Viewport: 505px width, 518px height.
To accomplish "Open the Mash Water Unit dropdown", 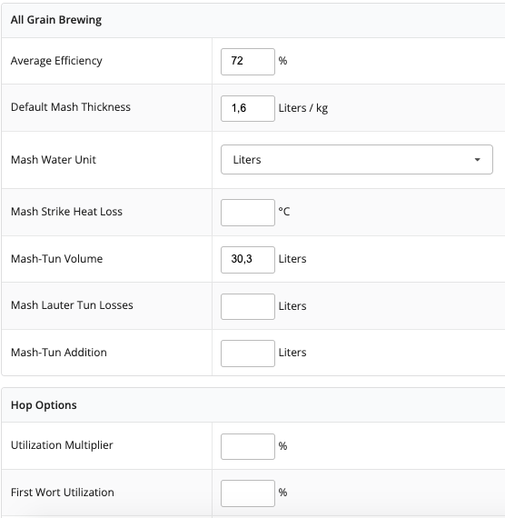I will (357, 160).
